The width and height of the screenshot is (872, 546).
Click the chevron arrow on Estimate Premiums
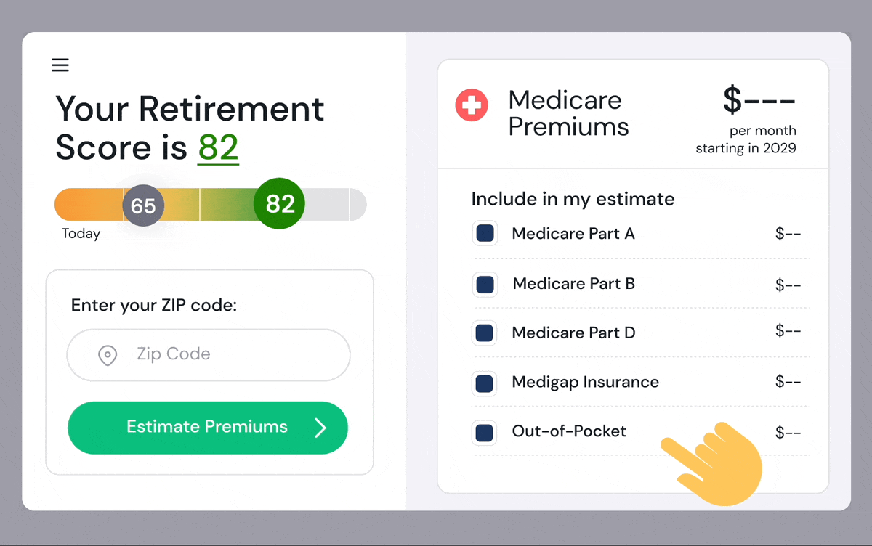click(x=320, y=428)
